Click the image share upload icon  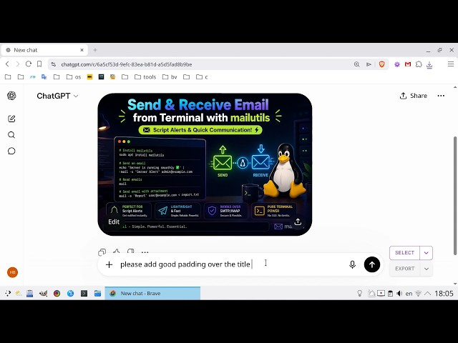298,222
